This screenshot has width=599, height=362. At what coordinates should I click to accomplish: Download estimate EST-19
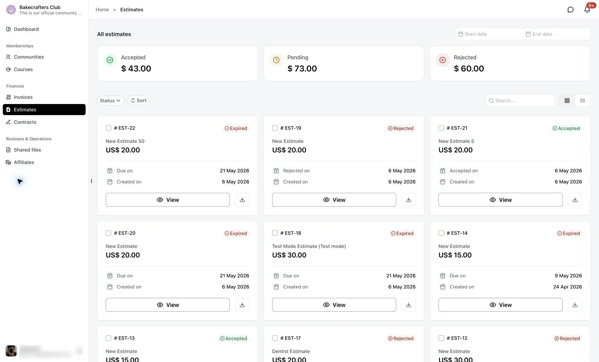(x=409, y=200)
